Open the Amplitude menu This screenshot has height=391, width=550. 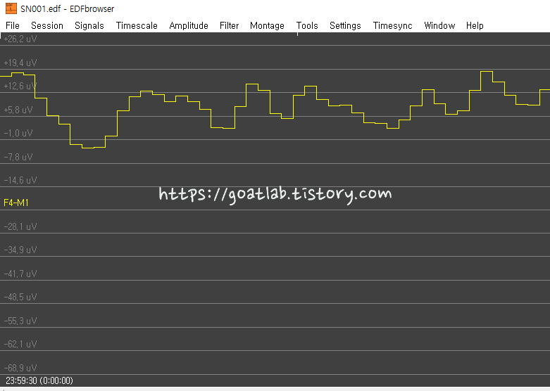(x=189, y=25)
